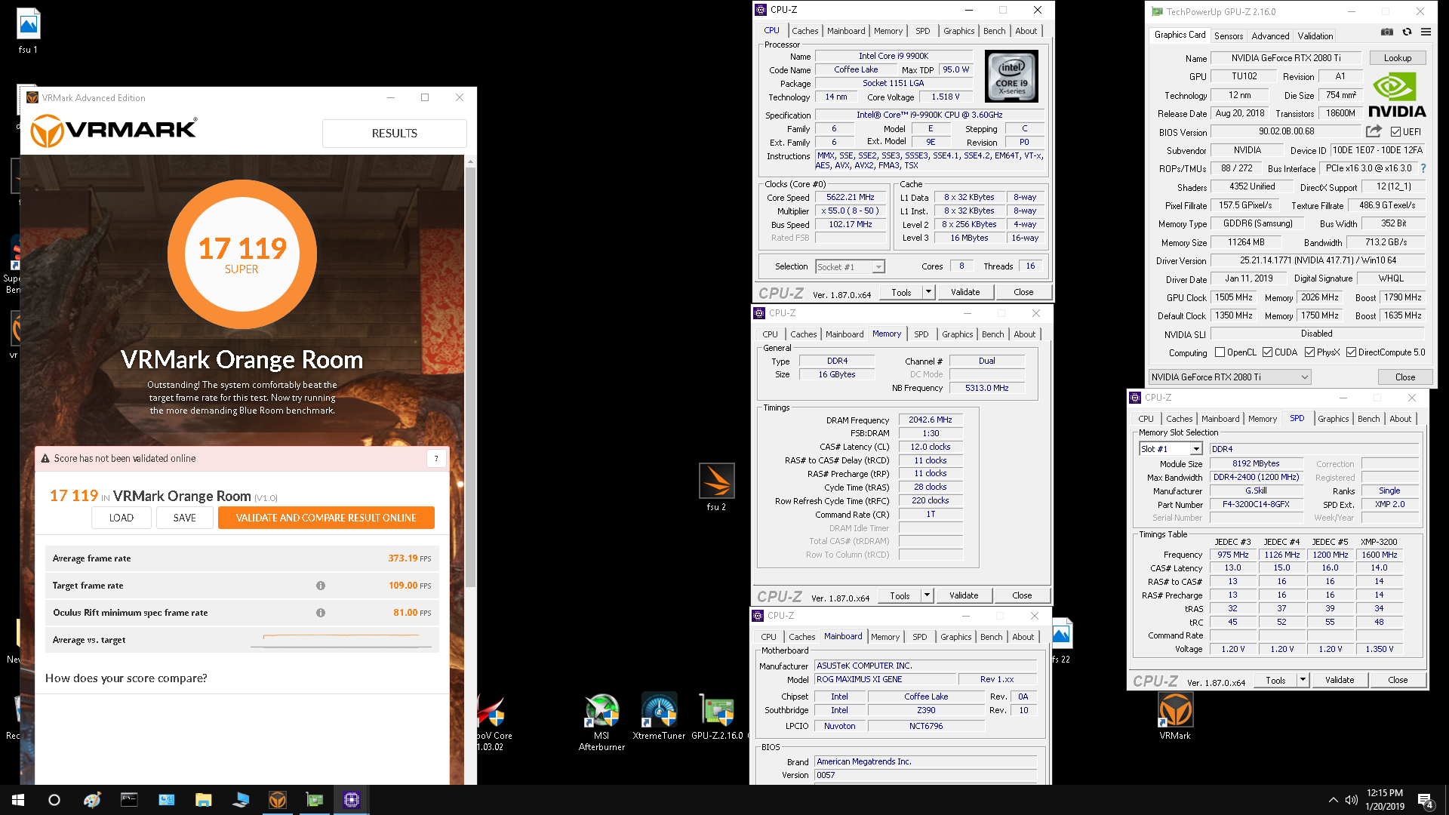The height and width of the screenshot is (815, 1449).
Task: Toggle the CUDA checkbox
Action: 1268,352
